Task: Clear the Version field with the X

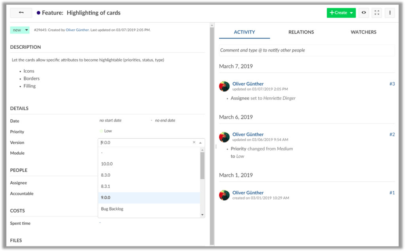Action: click(194, 143)
